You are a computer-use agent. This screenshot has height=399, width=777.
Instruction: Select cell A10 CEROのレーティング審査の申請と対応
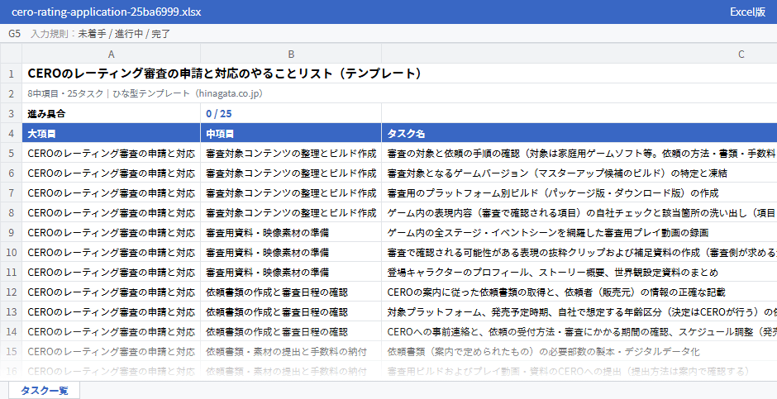click(x=111, y=252)
